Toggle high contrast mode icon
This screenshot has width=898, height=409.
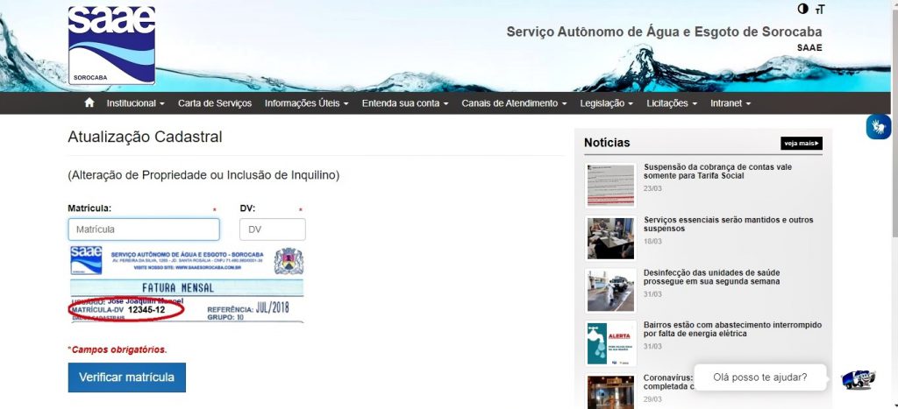click(802, 9)
